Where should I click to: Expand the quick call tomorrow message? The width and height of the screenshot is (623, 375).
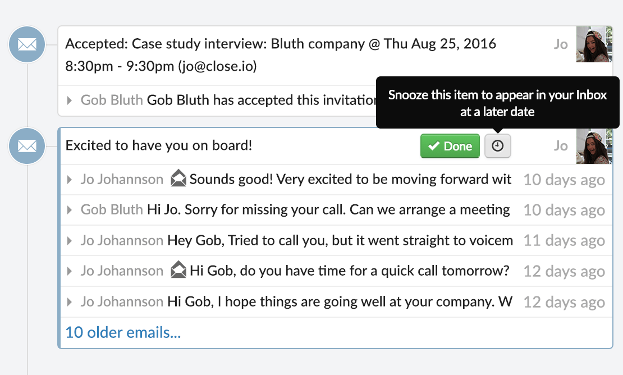click(x=70, y=271)
